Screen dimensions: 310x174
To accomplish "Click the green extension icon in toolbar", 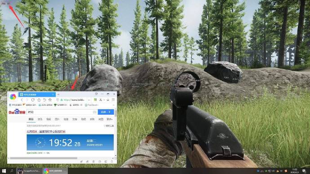I will pyautogui.click(x=95, y=100).
